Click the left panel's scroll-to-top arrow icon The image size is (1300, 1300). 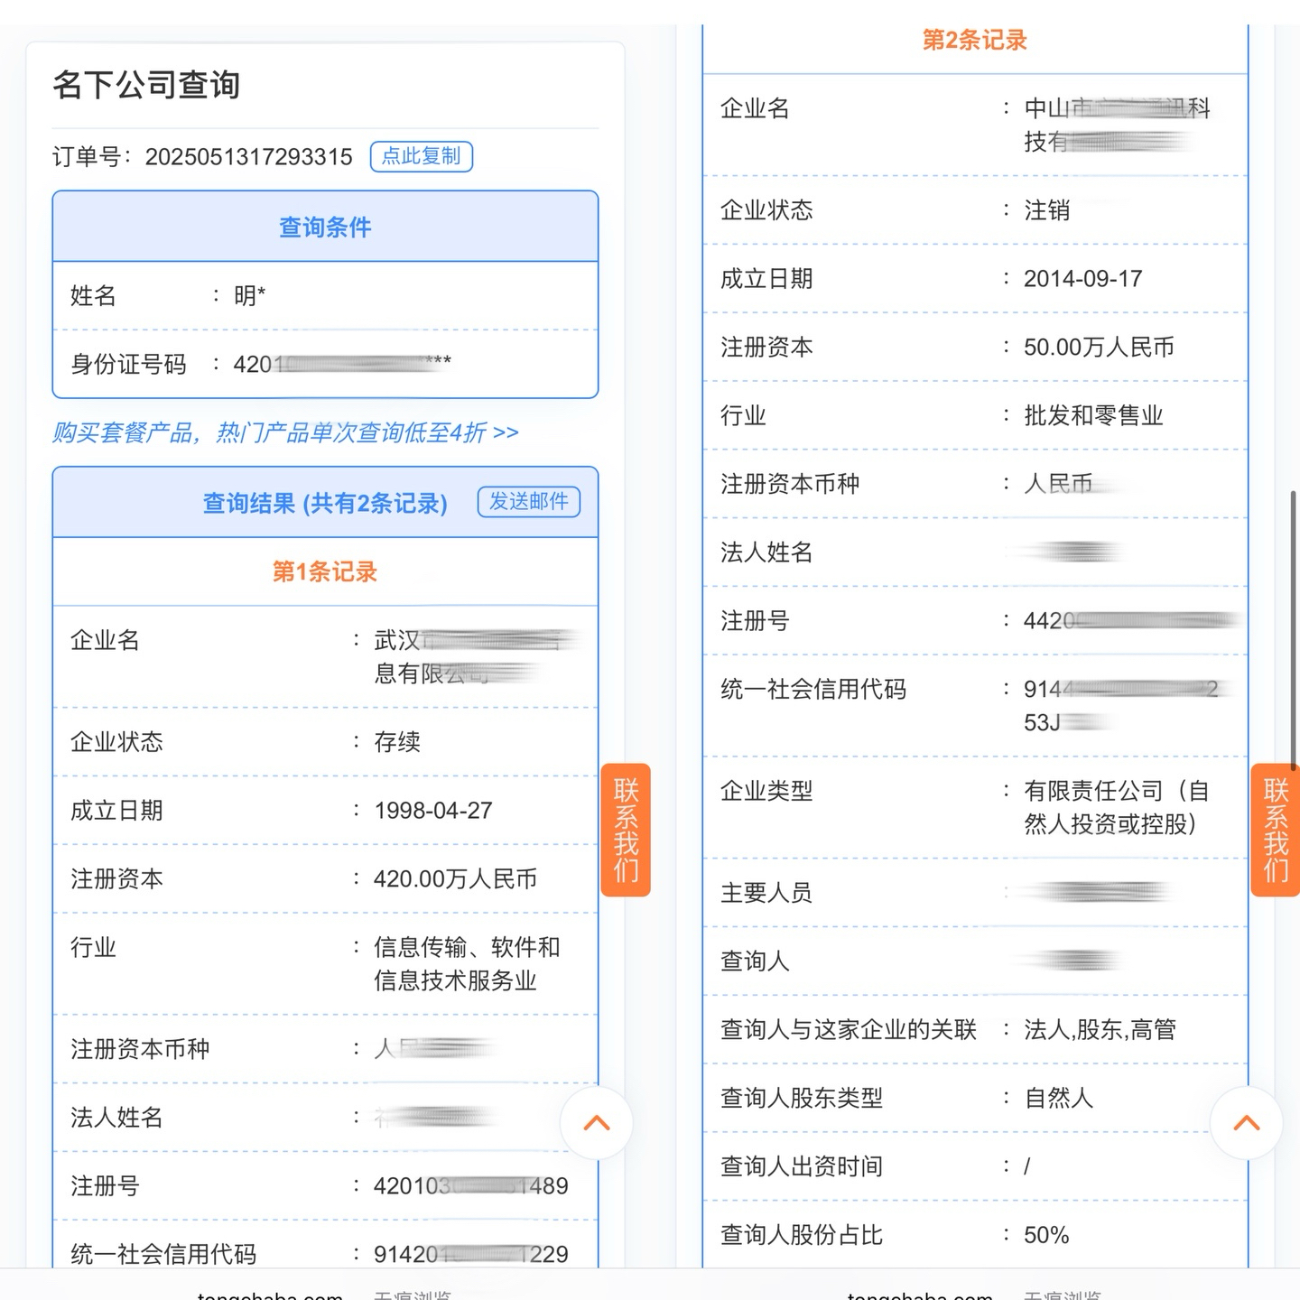(x=597, y=1123)
